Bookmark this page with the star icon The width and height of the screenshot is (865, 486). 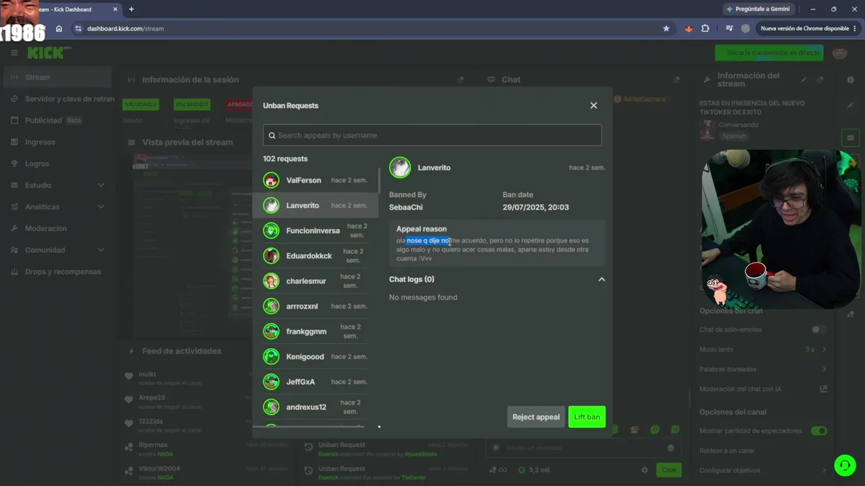[x=666, y=28]
